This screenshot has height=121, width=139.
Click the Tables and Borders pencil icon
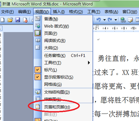[x=130, y=20]
